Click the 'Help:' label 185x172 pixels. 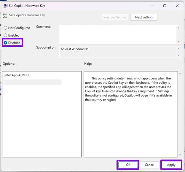tap(88, 64)
